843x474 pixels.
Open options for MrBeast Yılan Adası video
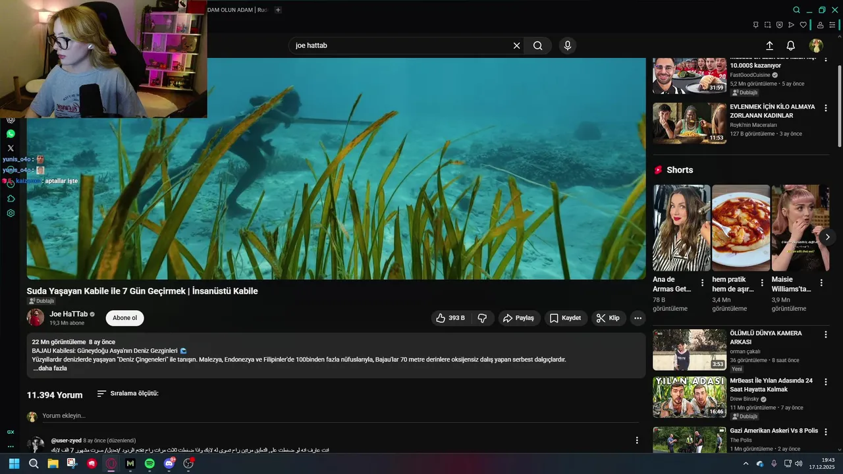coord(825,382)
